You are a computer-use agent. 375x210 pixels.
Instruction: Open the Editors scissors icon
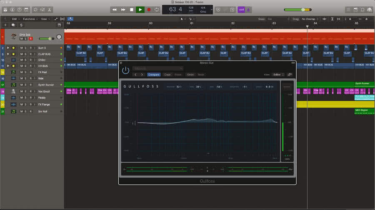point(50,10)
